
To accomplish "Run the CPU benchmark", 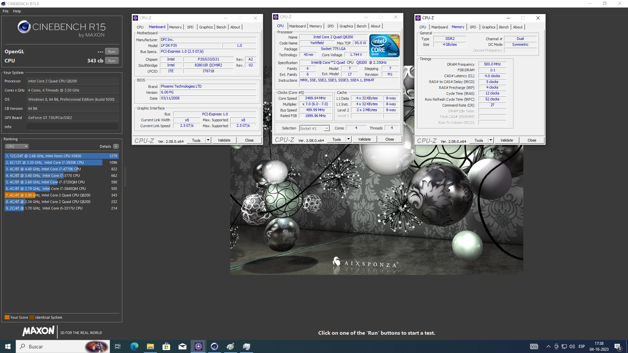I will [112, 61].
